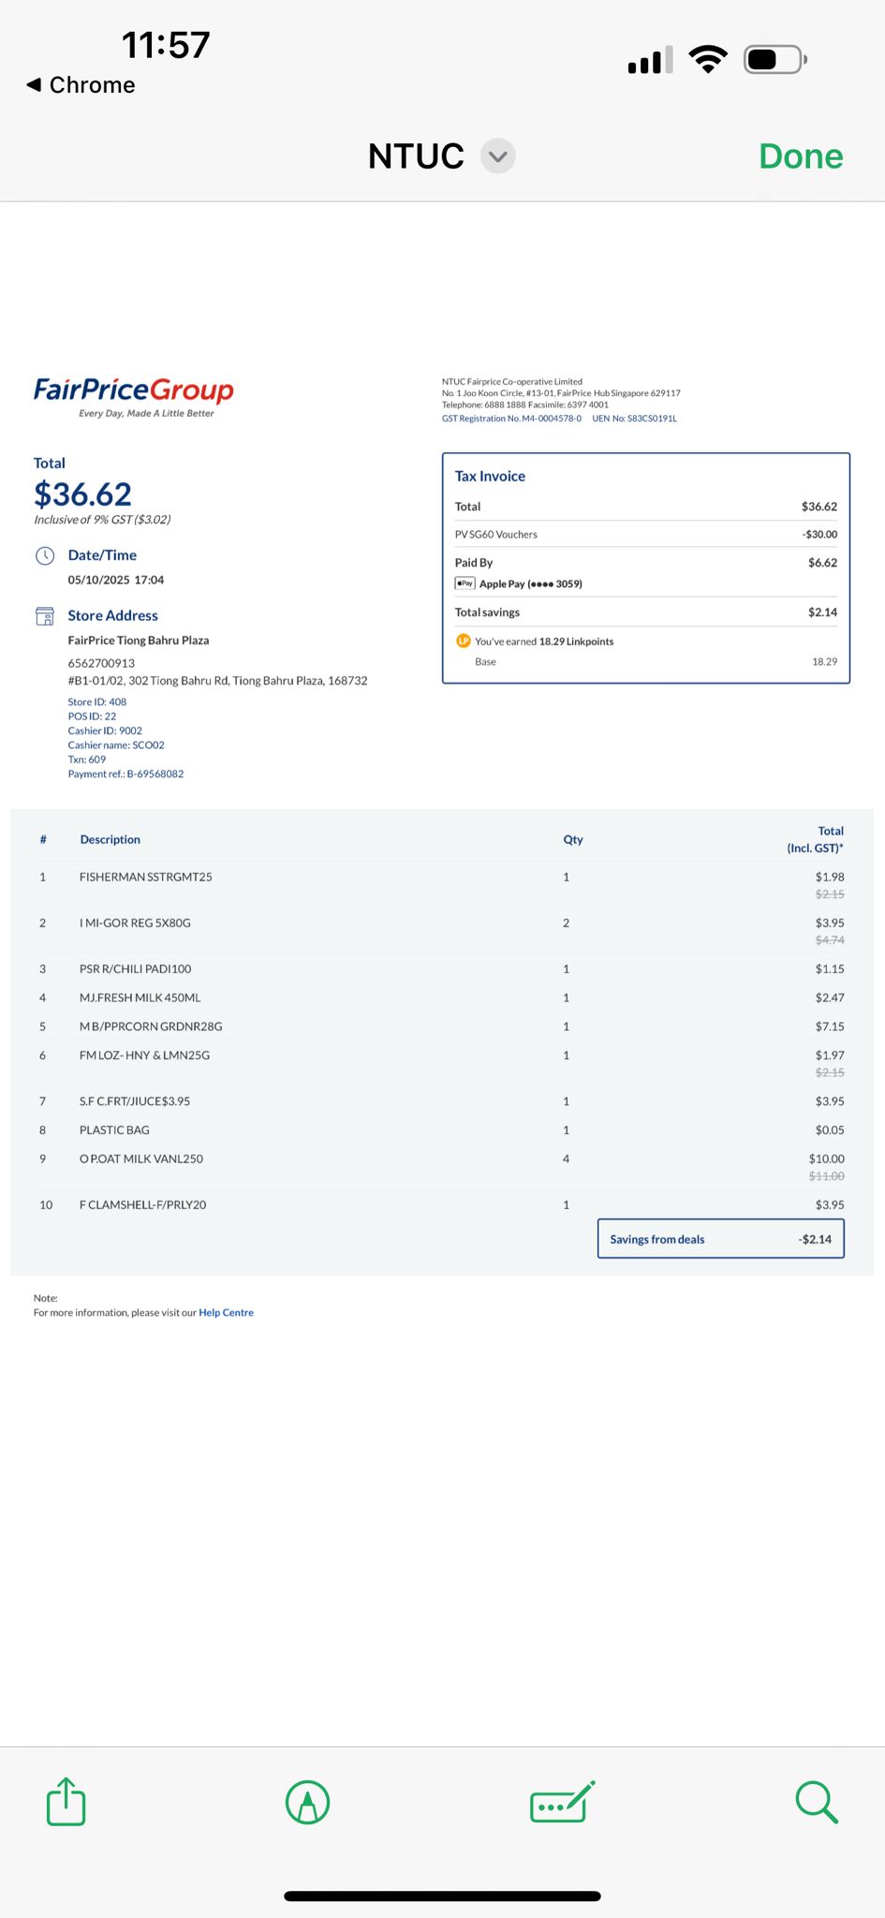Tap the Share icon in bottom toolbar
The image size is (885, 1918).
click(66, 1801)
